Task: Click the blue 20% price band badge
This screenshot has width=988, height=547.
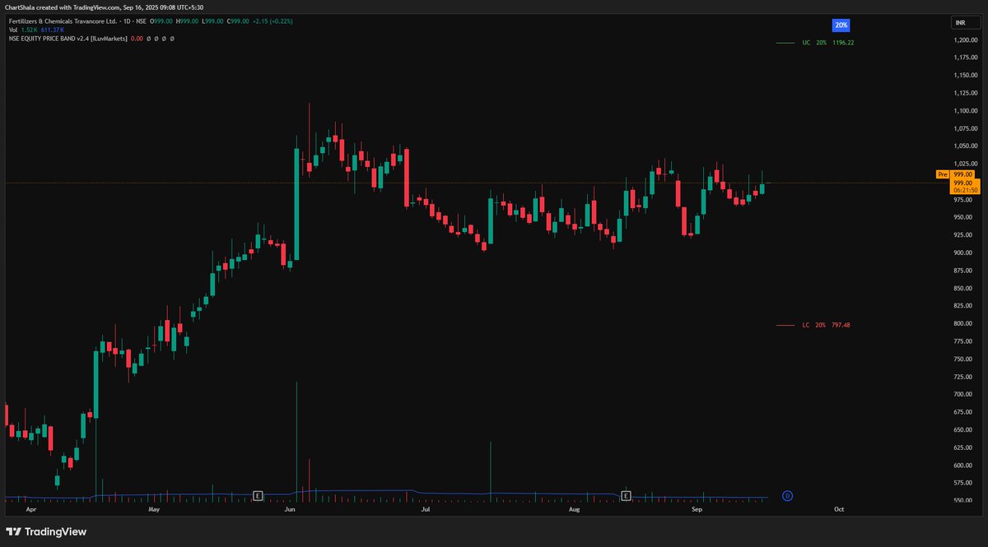Action: coord(841,25)
